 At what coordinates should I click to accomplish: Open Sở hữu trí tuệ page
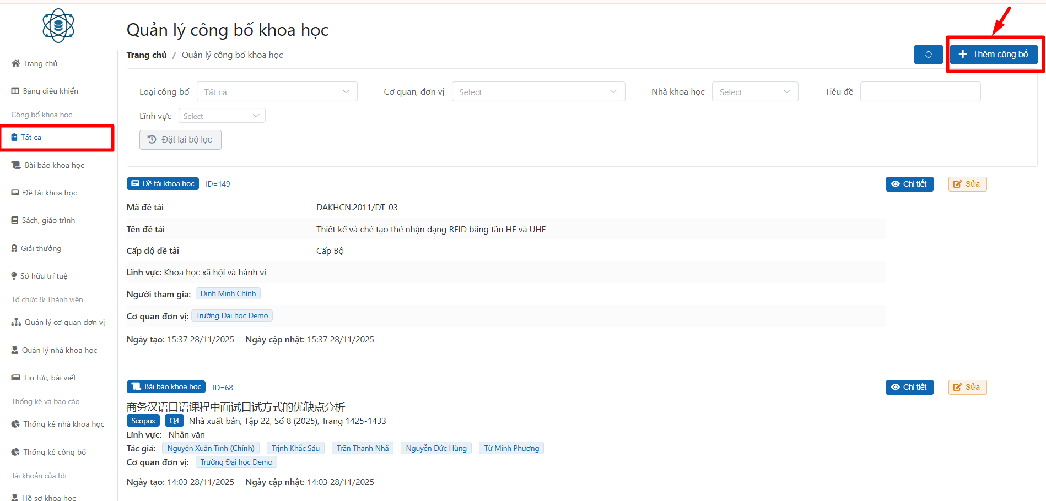tap(44, 276)
